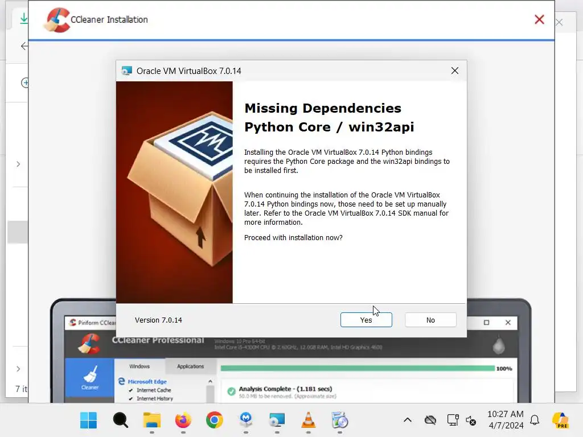
Task: Switch to the setup disc installer taskbar icon
Action: (x=339, y=420)
